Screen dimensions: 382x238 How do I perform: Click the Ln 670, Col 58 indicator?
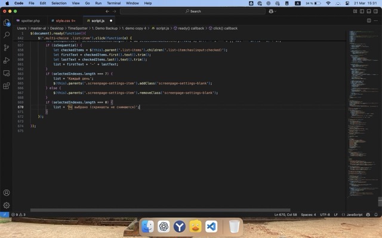(285, 214)
